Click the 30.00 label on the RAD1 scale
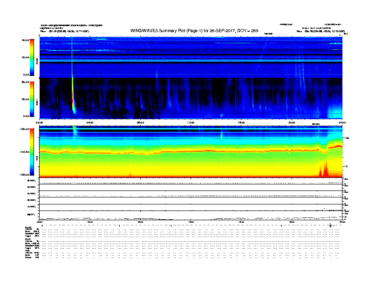The image size is (369, 285). point(26,99)
